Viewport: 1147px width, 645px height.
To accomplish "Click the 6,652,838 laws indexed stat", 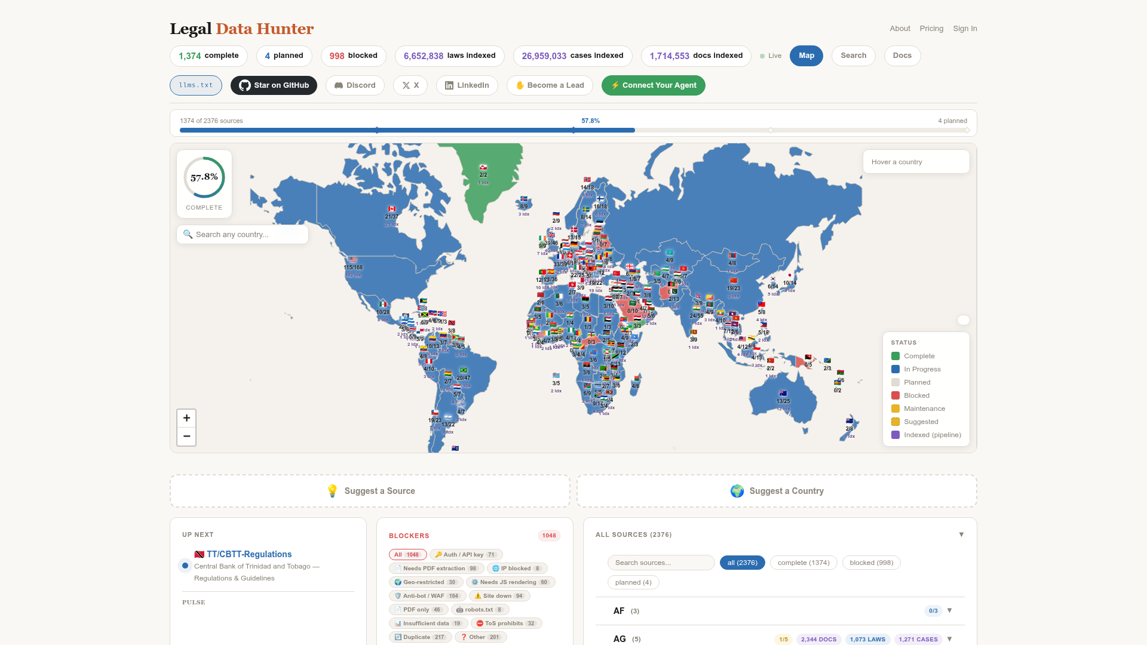I will 450,56.
